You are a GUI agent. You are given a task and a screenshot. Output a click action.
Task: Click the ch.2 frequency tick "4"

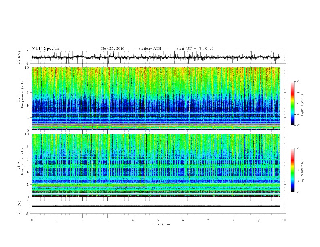tap(28, 172)
